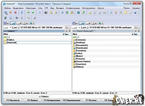Select drive a in the right panel

point(75,23)
